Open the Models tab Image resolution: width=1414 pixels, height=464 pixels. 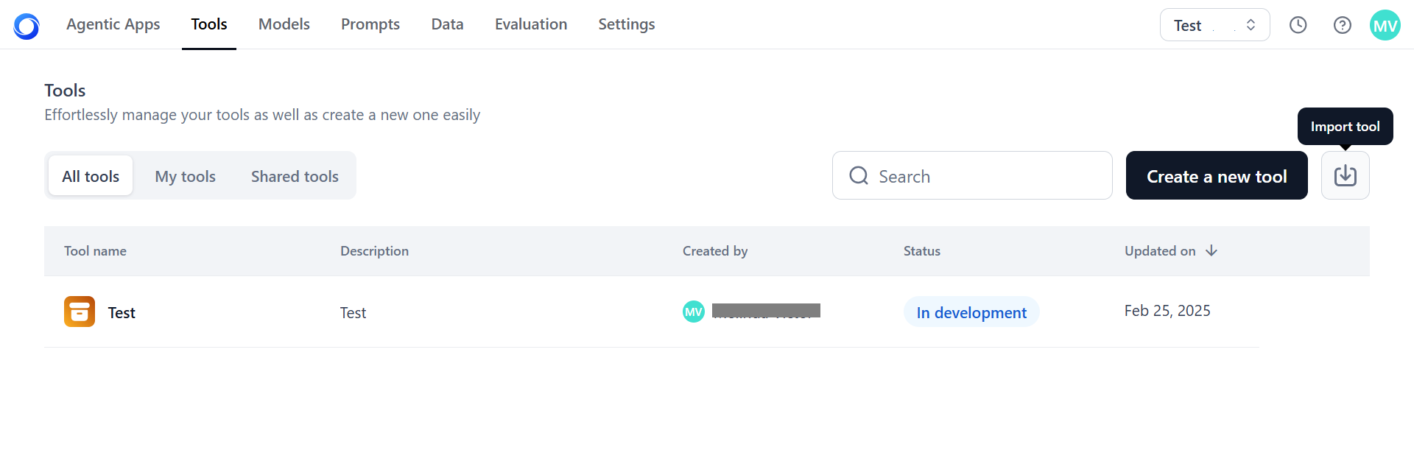click(x=284, y=24)
